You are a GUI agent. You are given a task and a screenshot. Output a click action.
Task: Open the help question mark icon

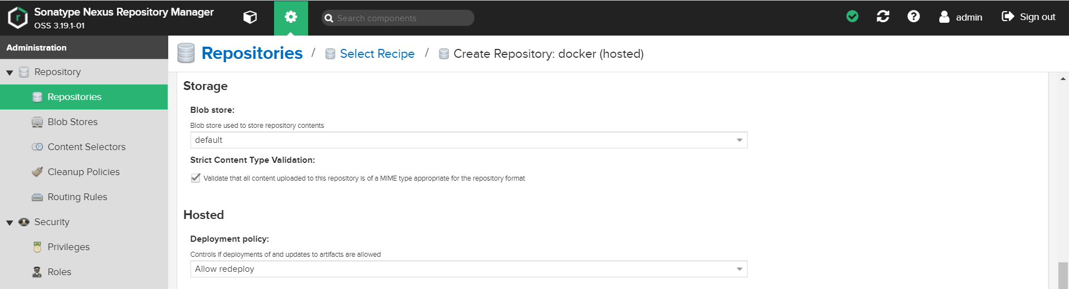point(914,17)
